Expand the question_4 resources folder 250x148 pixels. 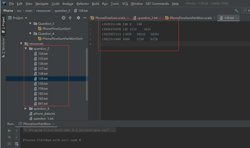tap(26, 109)
